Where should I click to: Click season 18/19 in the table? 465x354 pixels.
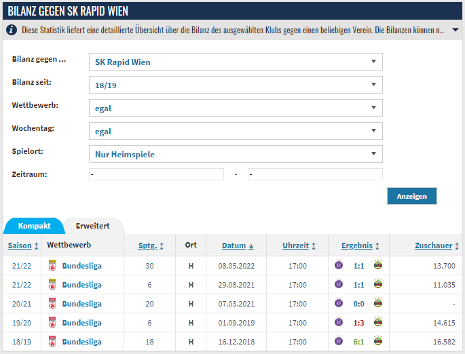point(22,342)
